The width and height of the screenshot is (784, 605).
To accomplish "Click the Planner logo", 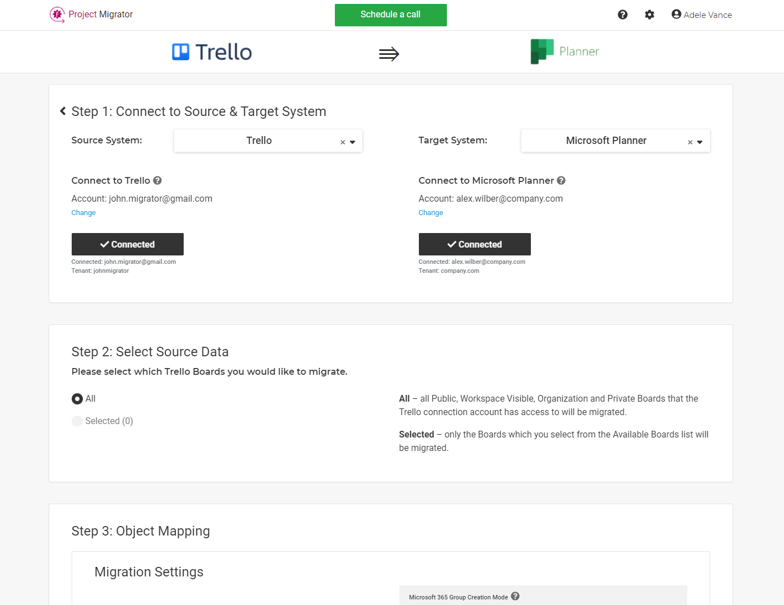I will (x=564, y=51).
